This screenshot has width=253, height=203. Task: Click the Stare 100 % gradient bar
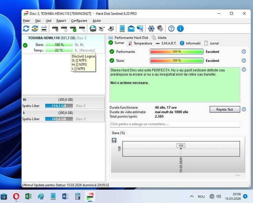[x=176, y=60]
